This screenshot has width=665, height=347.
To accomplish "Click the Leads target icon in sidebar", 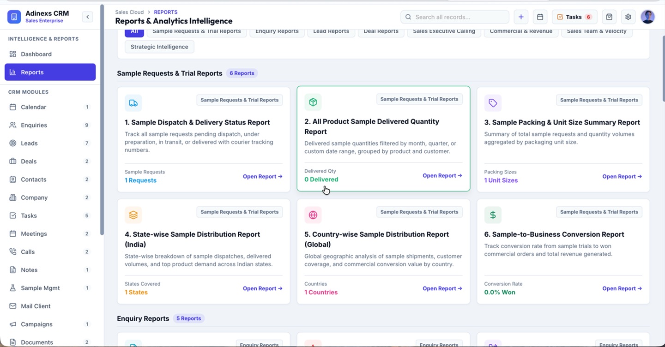I will pos(13,143).
